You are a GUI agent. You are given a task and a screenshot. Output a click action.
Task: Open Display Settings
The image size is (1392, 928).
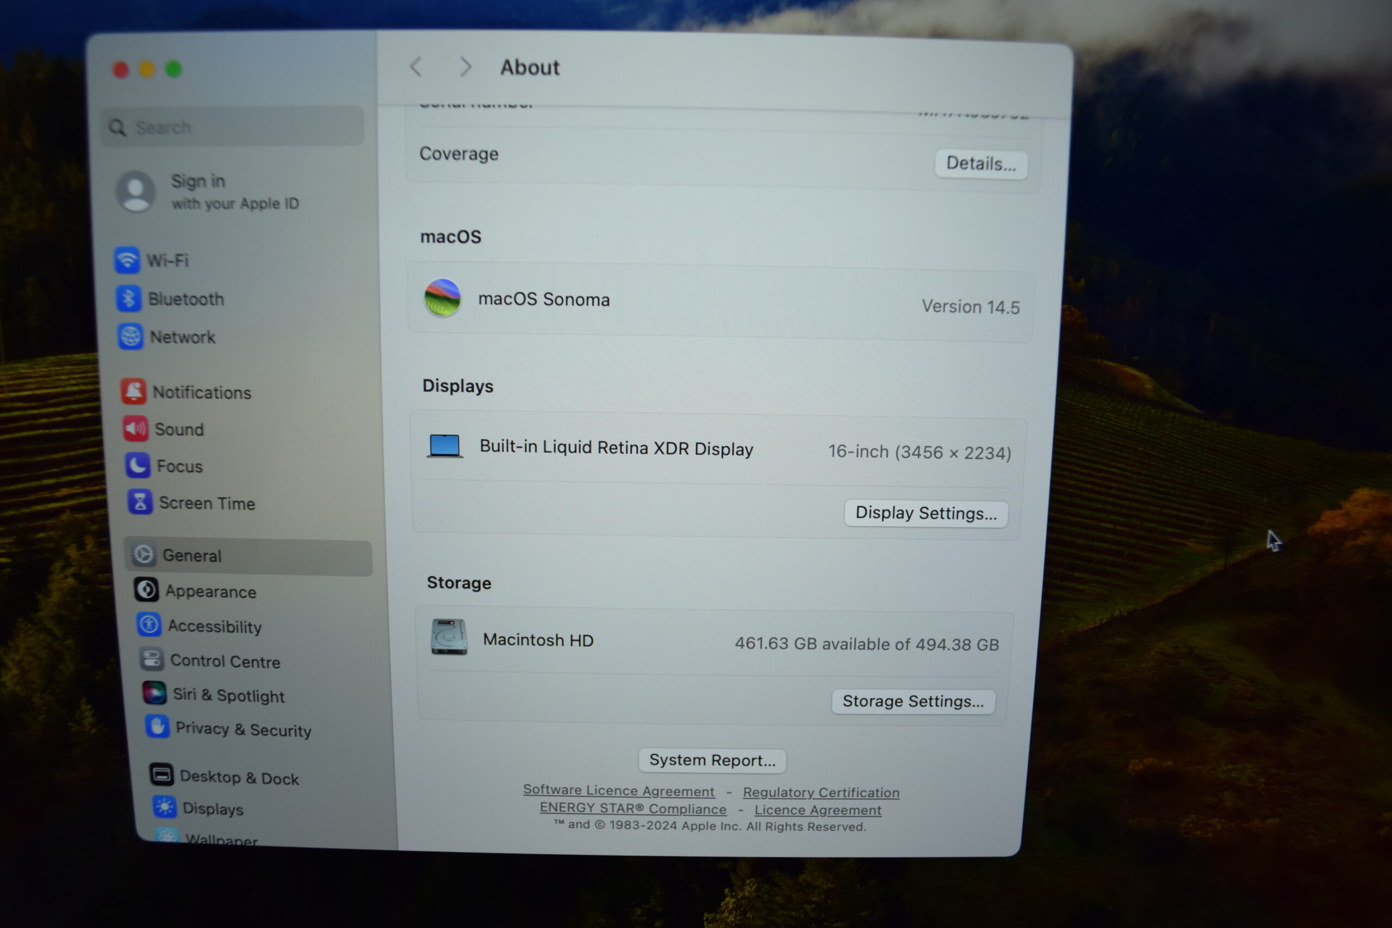926,513
